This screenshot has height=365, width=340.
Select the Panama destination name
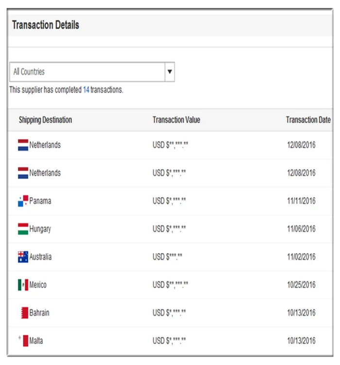40,201
